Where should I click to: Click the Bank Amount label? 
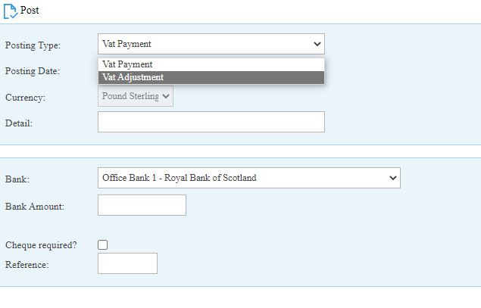coord(35,207)
